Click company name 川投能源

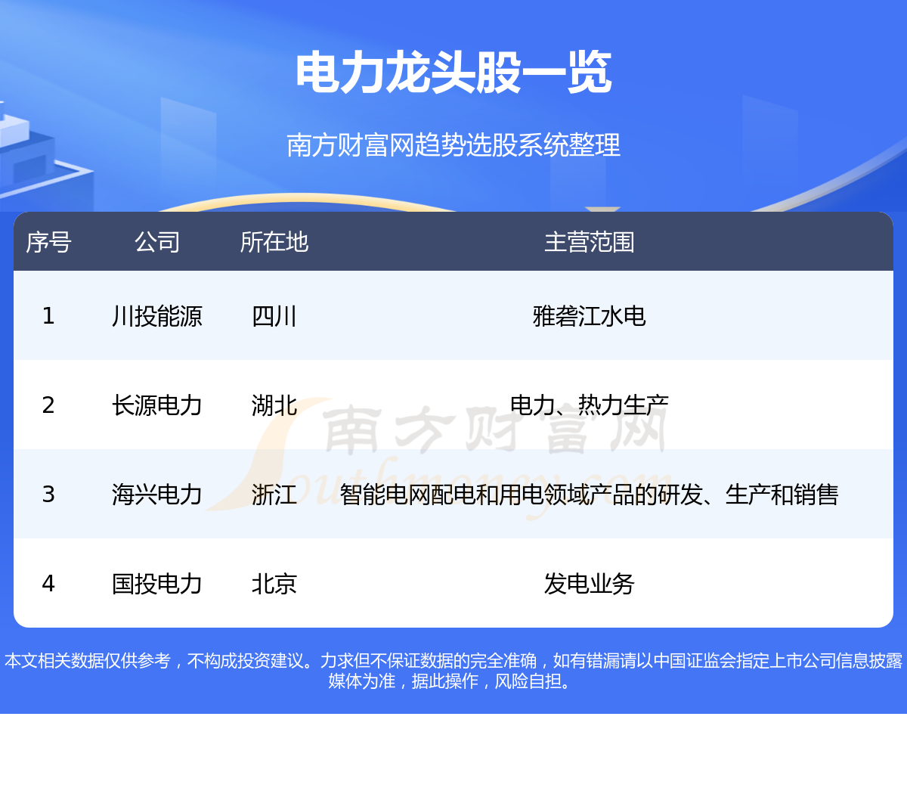pyautogui.click(x=157, y=315)
